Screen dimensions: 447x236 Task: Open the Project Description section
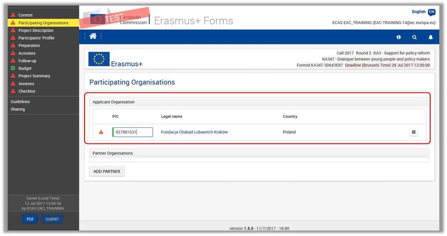click(x=36, y=30)
